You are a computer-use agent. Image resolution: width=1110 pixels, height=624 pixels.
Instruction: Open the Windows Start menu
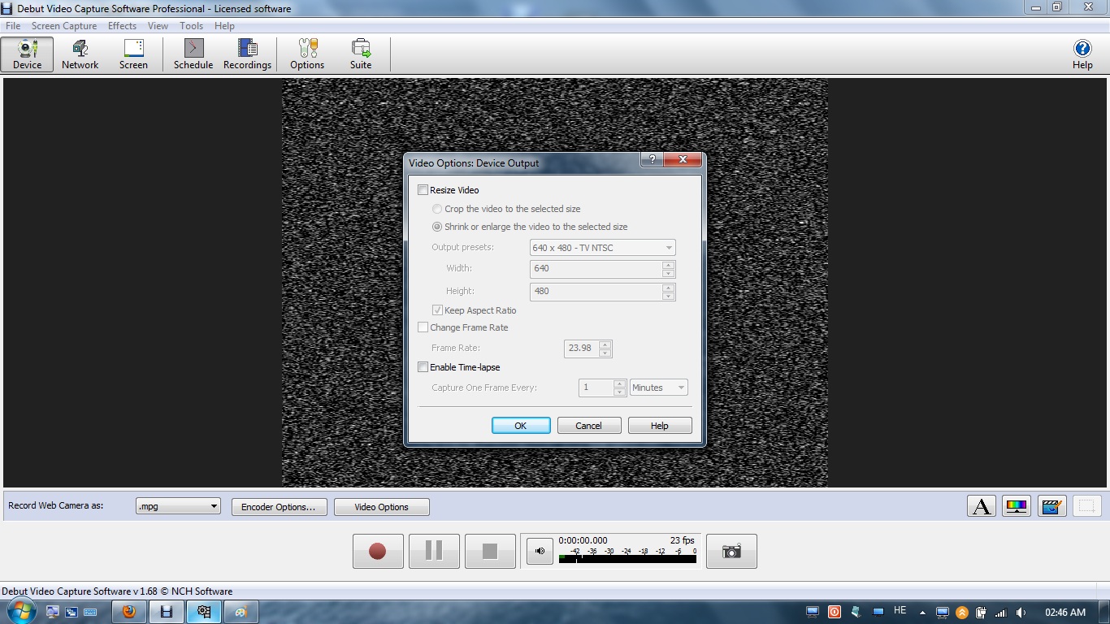click(20, 612)
